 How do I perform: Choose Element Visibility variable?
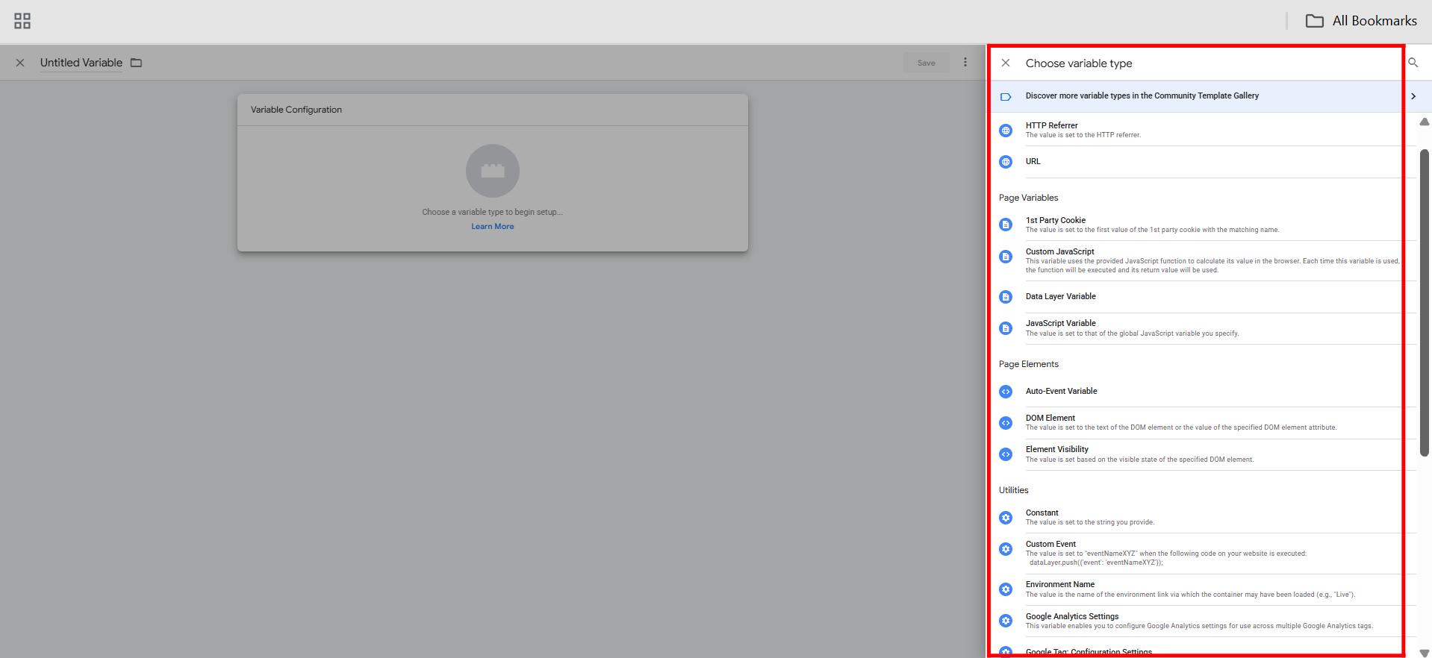(x=1207, y=454)
